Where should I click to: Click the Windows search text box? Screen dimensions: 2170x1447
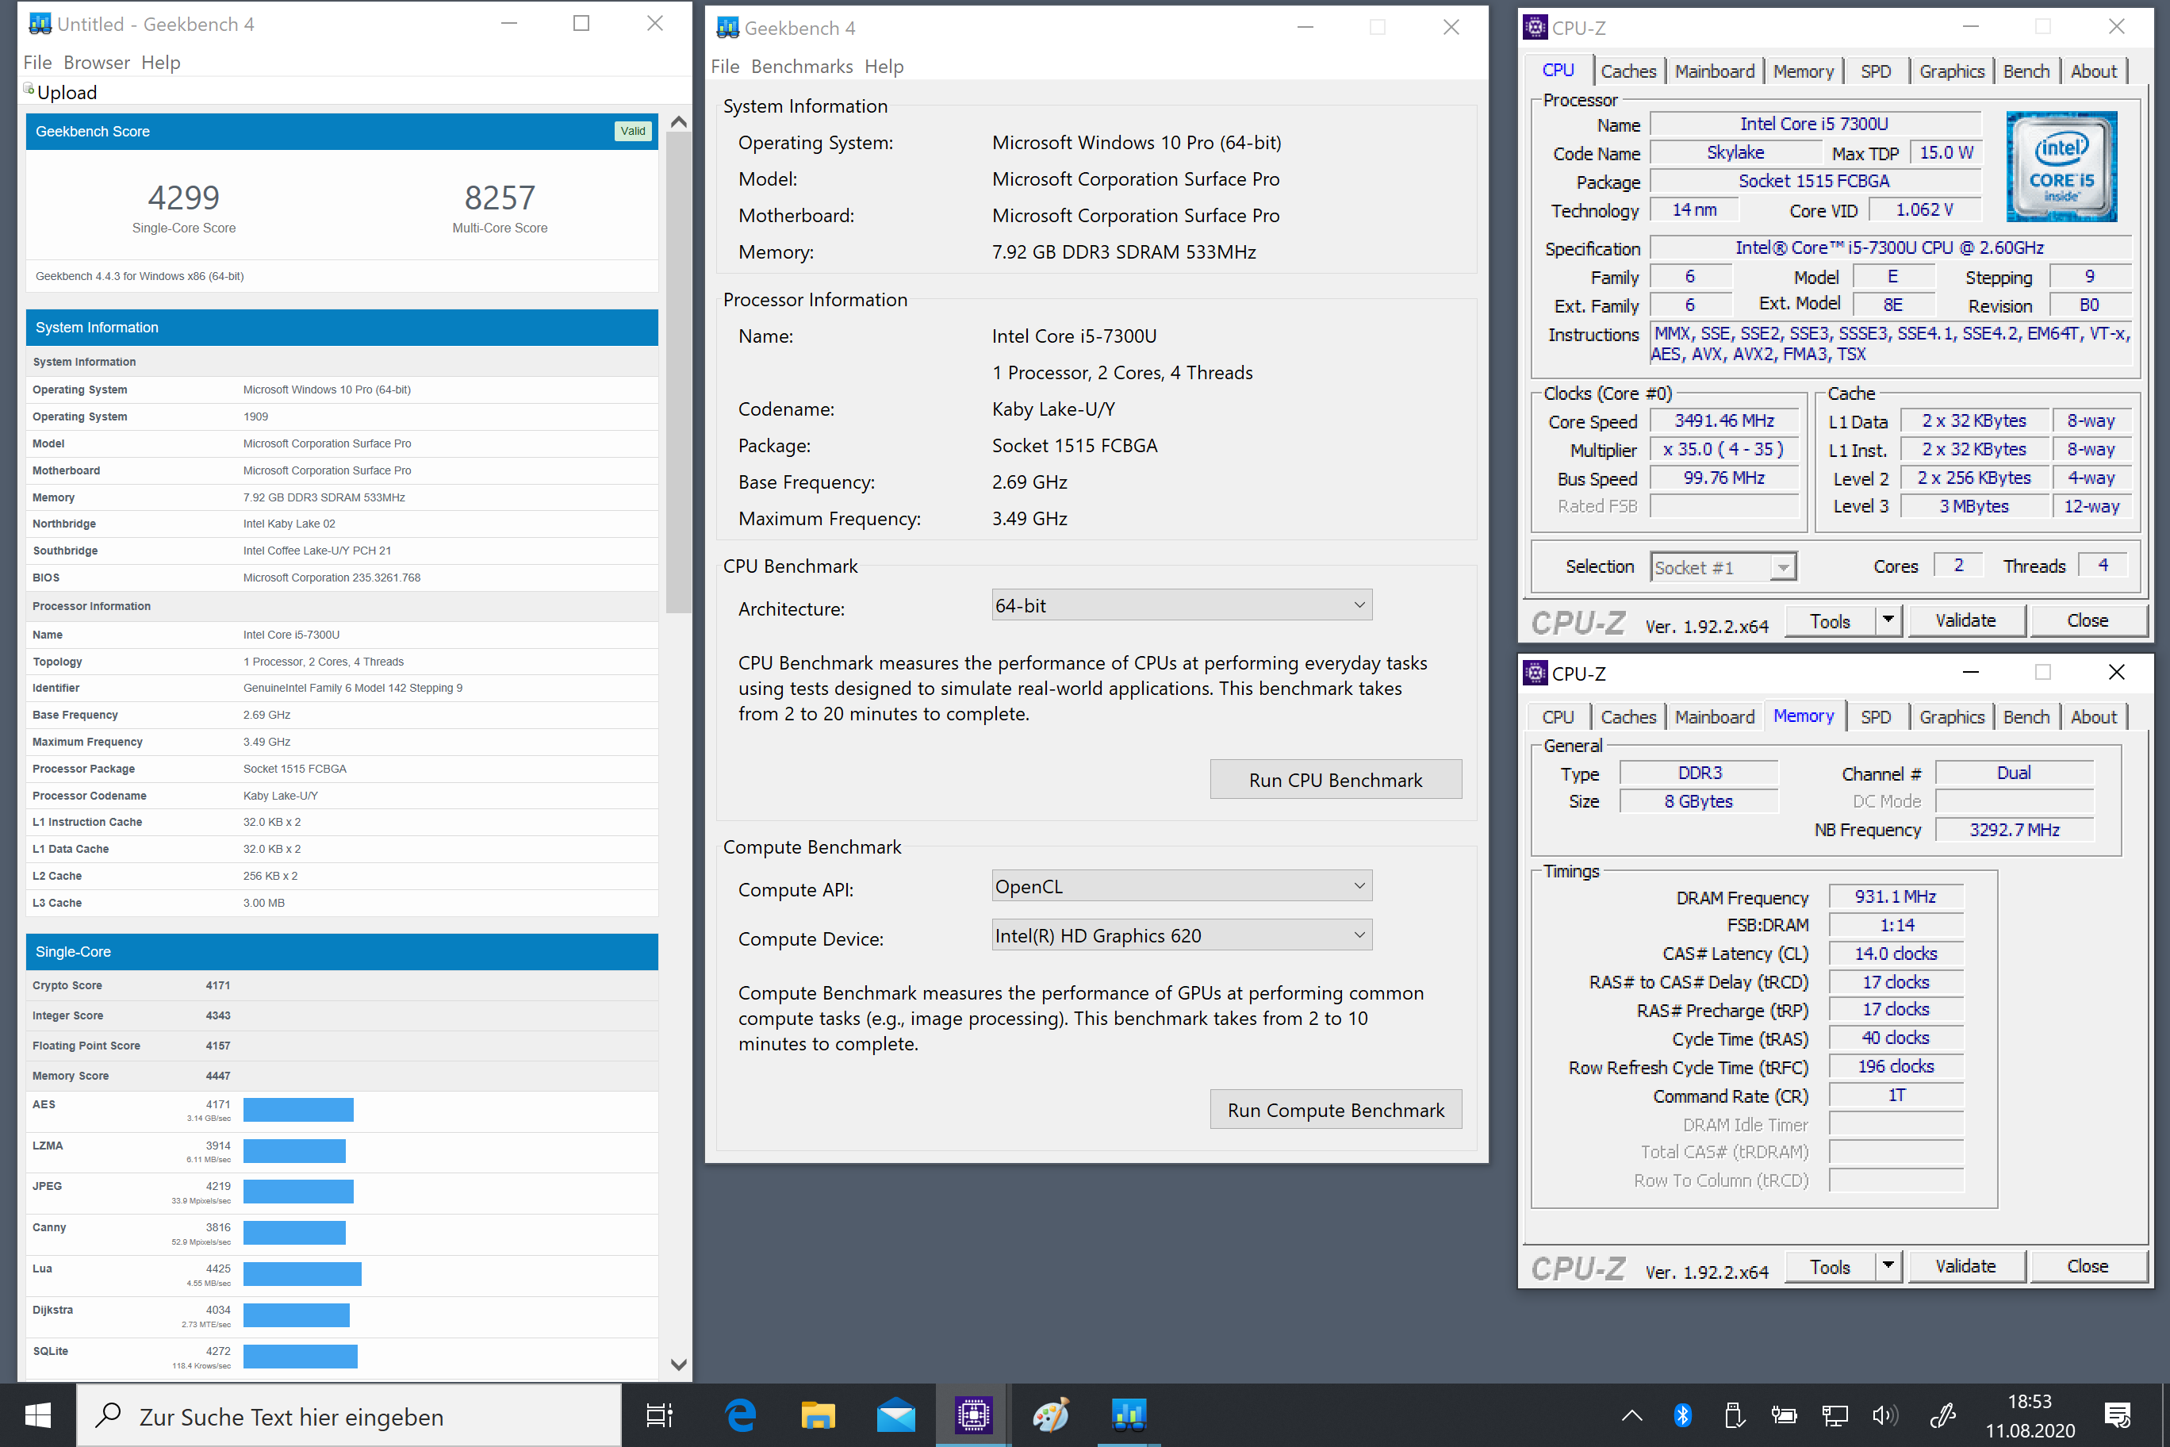pos(348,1414)
